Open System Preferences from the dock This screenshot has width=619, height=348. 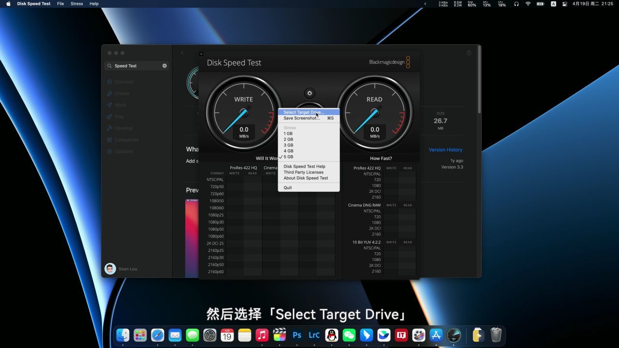[x=210, y=335]
